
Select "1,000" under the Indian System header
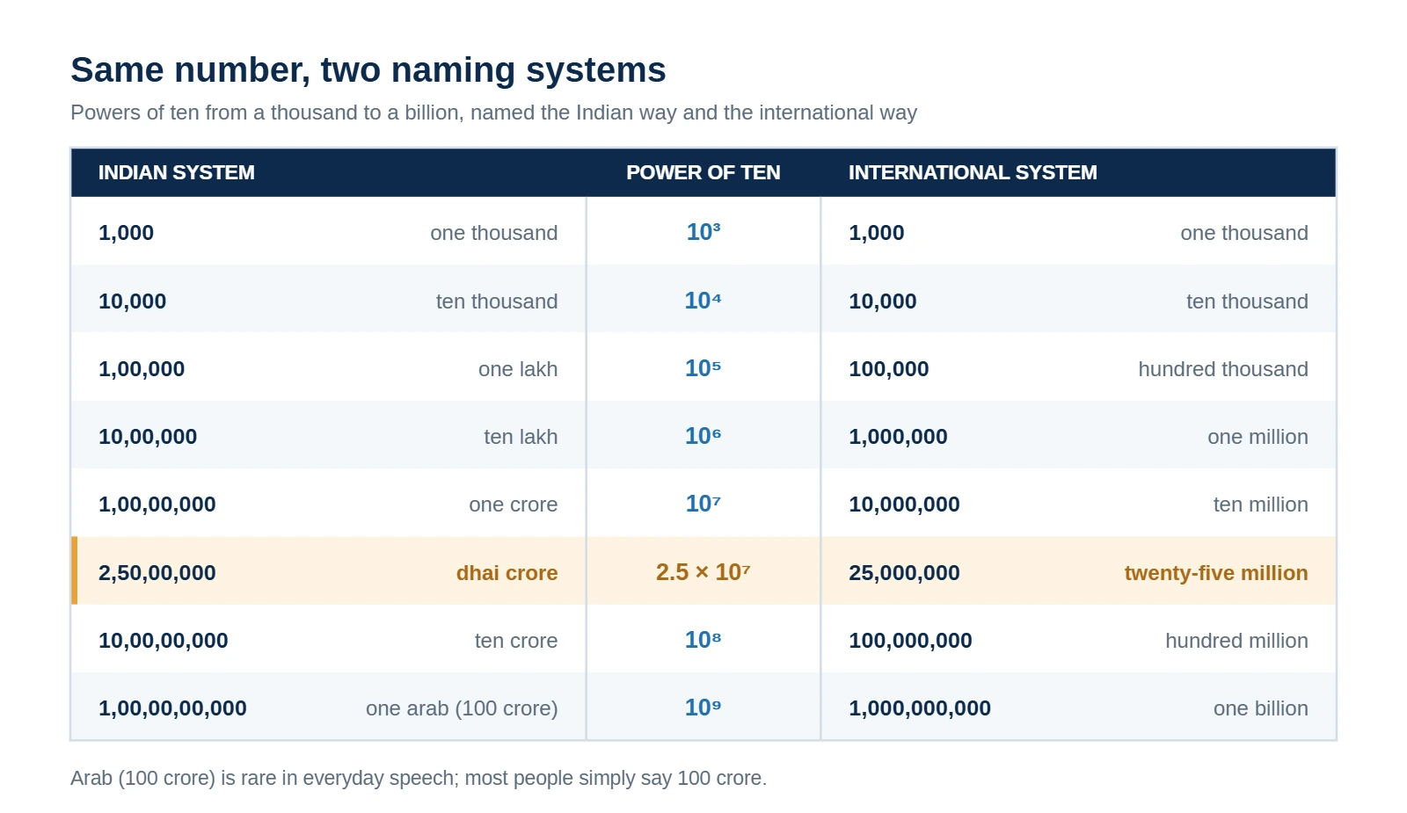[x=126, y=233]
